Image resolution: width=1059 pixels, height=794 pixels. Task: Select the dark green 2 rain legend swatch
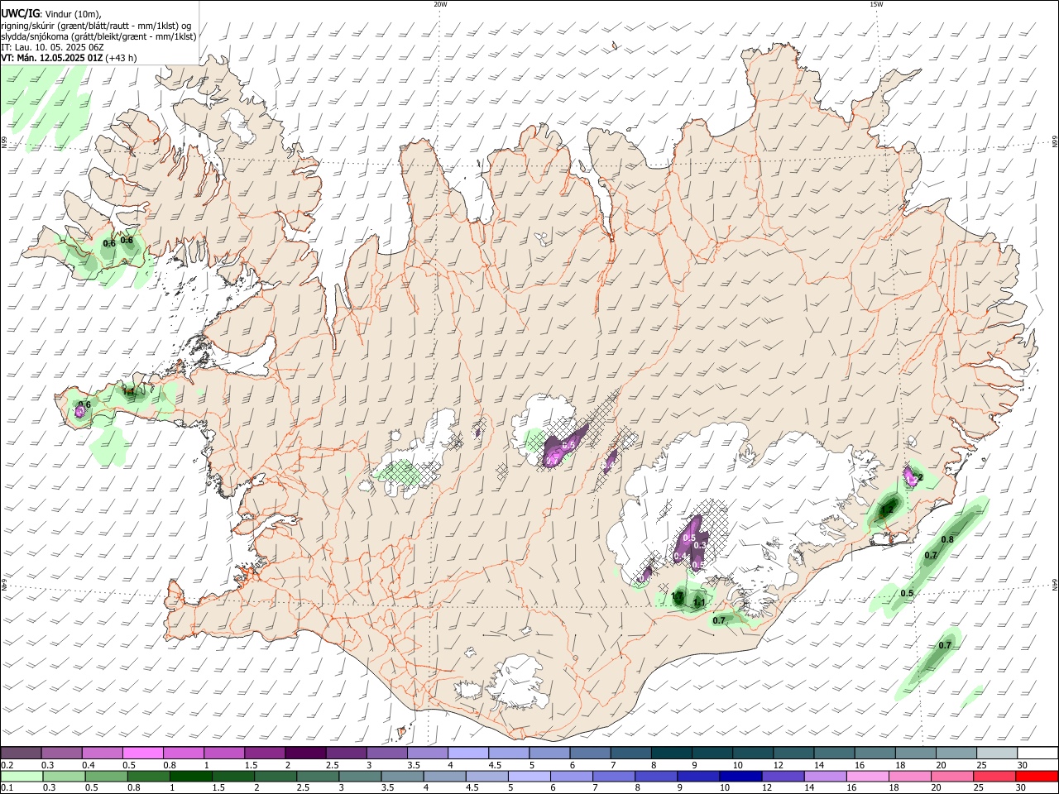(x=275, y=777)
